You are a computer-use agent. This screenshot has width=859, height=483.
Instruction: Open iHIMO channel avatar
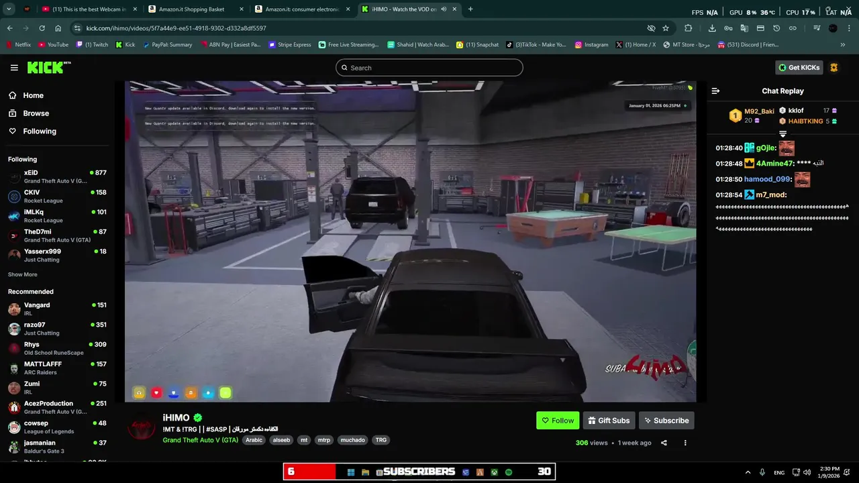point(142,427)
